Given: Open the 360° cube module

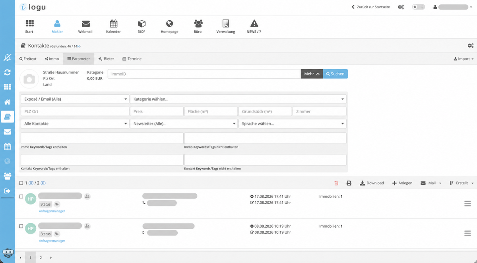Looking at the screenshot, I should [x=142, y=27].
